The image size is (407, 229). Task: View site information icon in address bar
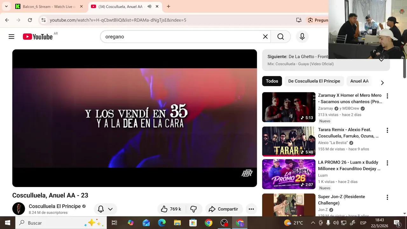[x=44, y=20]
